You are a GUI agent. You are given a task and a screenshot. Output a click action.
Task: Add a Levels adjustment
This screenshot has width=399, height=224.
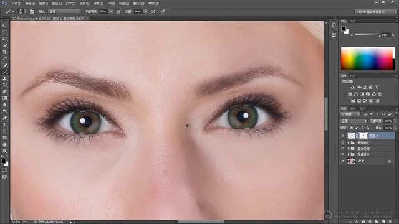click(359, 87)
